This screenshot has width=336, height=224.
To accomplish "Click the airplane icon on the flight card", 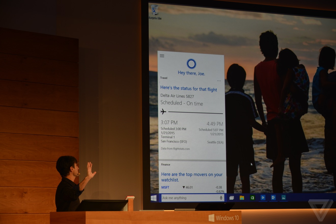I will point(163,111).
